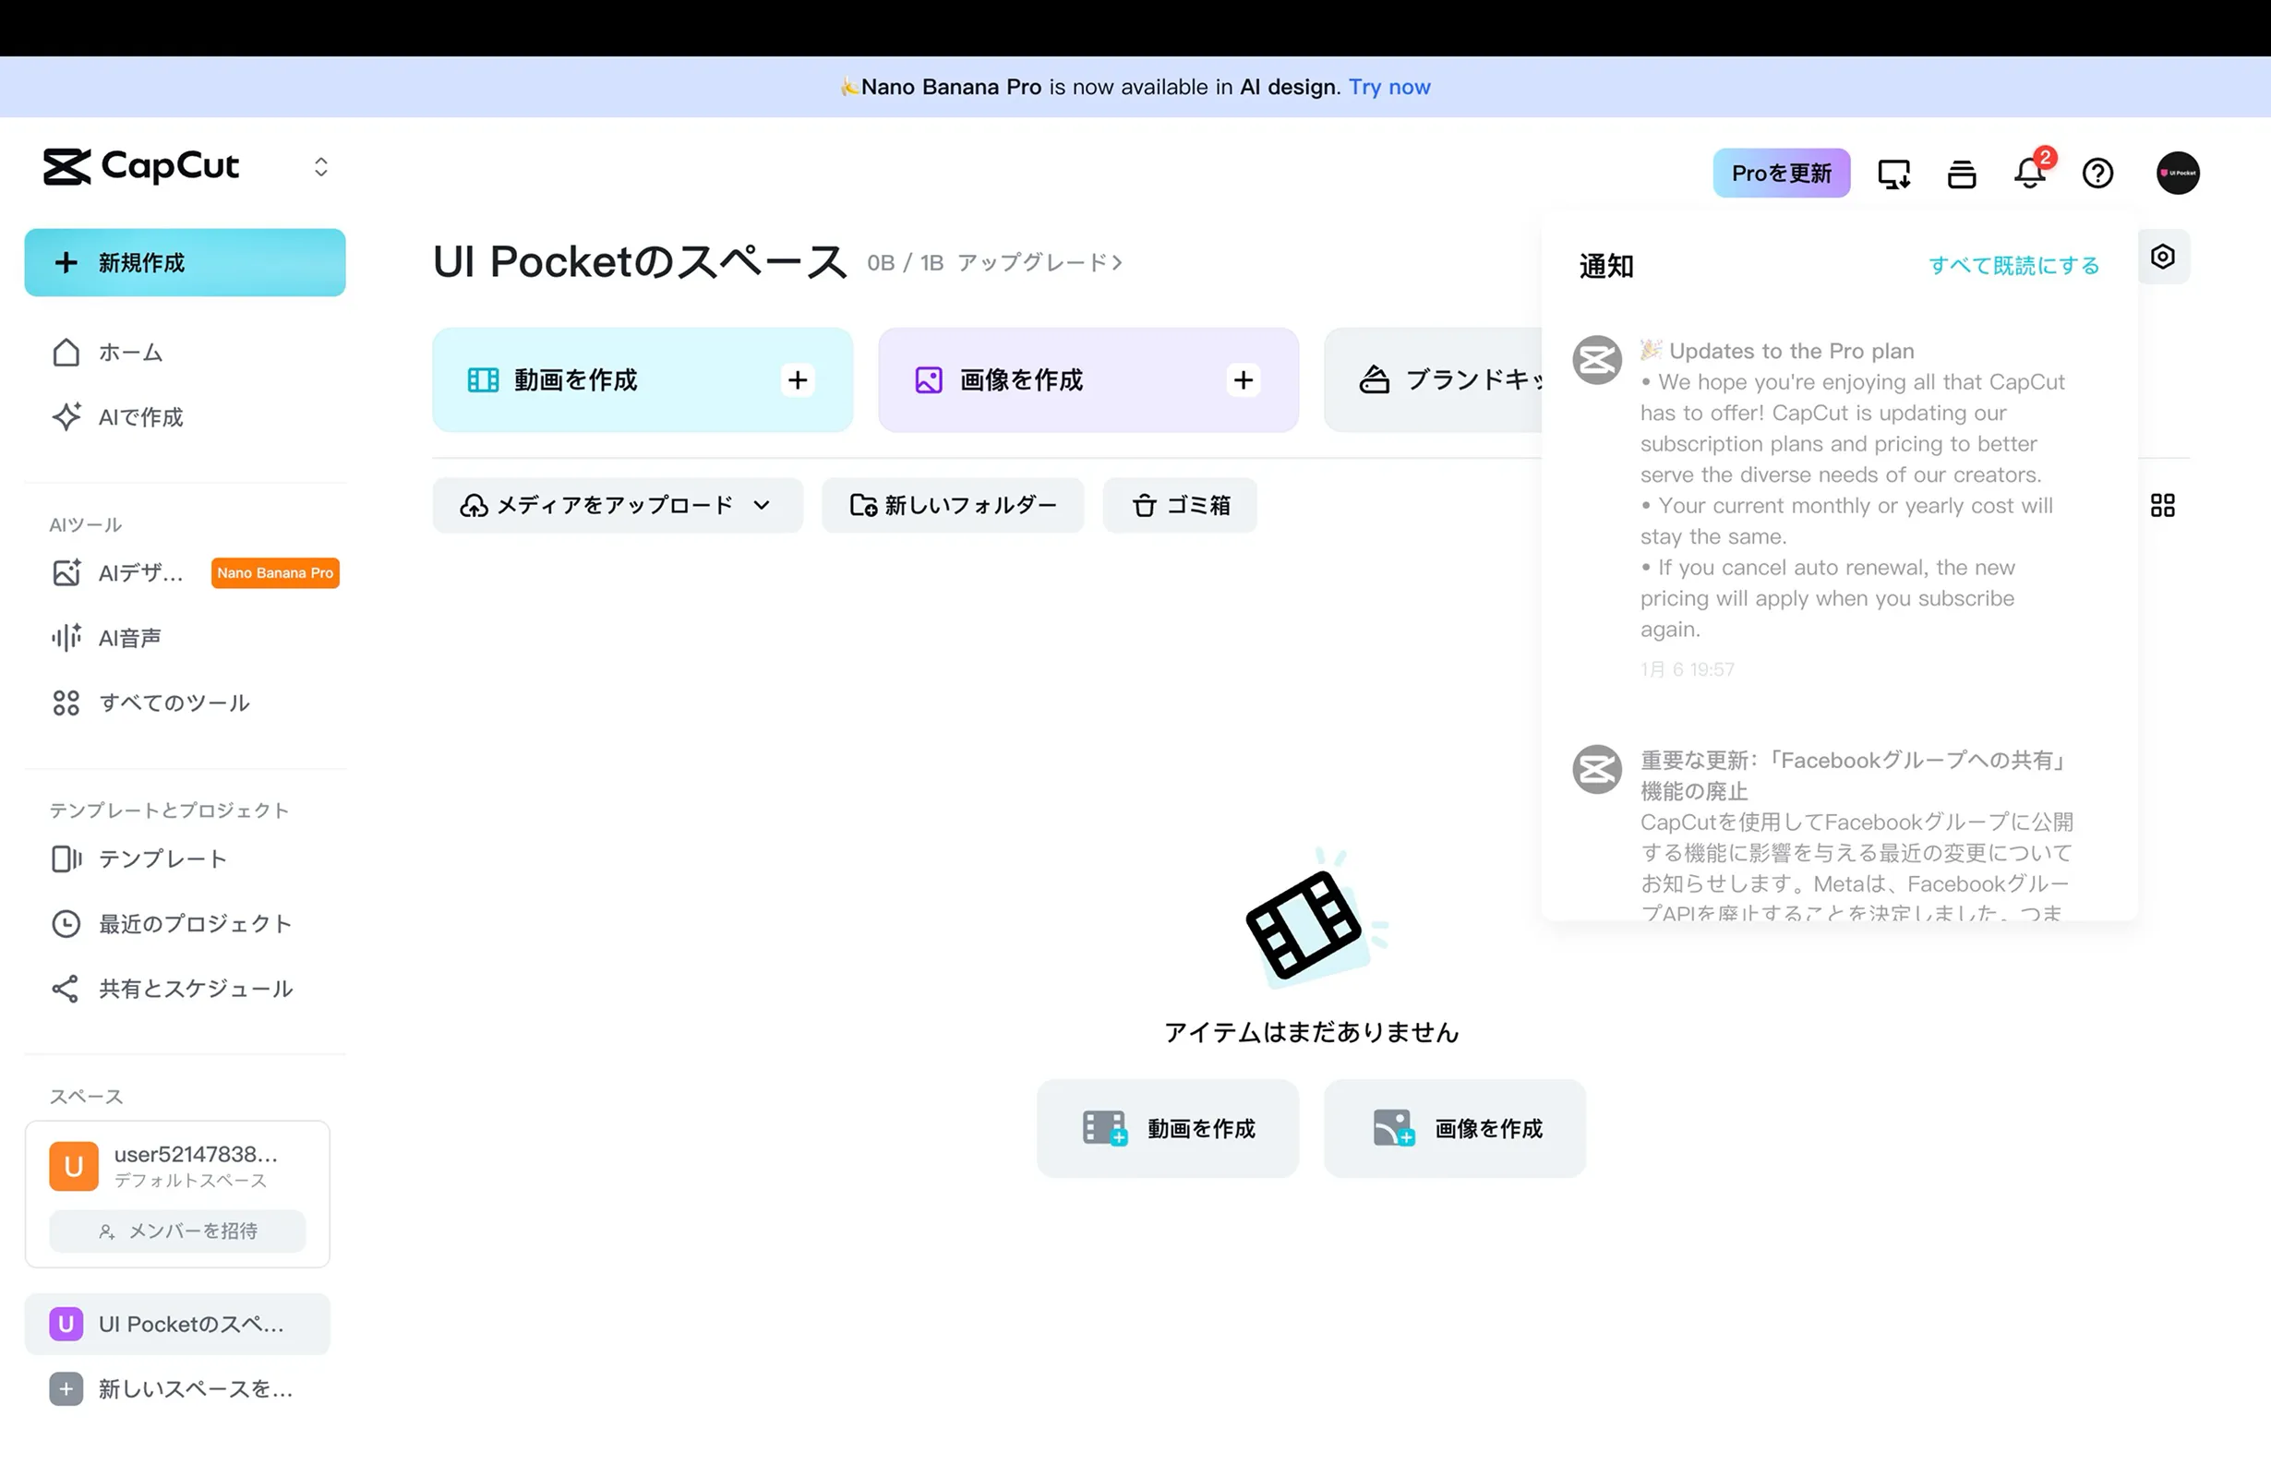This screenshot has width=2271, height=1477.
Task: Click the 画像を作成 top card
Action: 1087,379
